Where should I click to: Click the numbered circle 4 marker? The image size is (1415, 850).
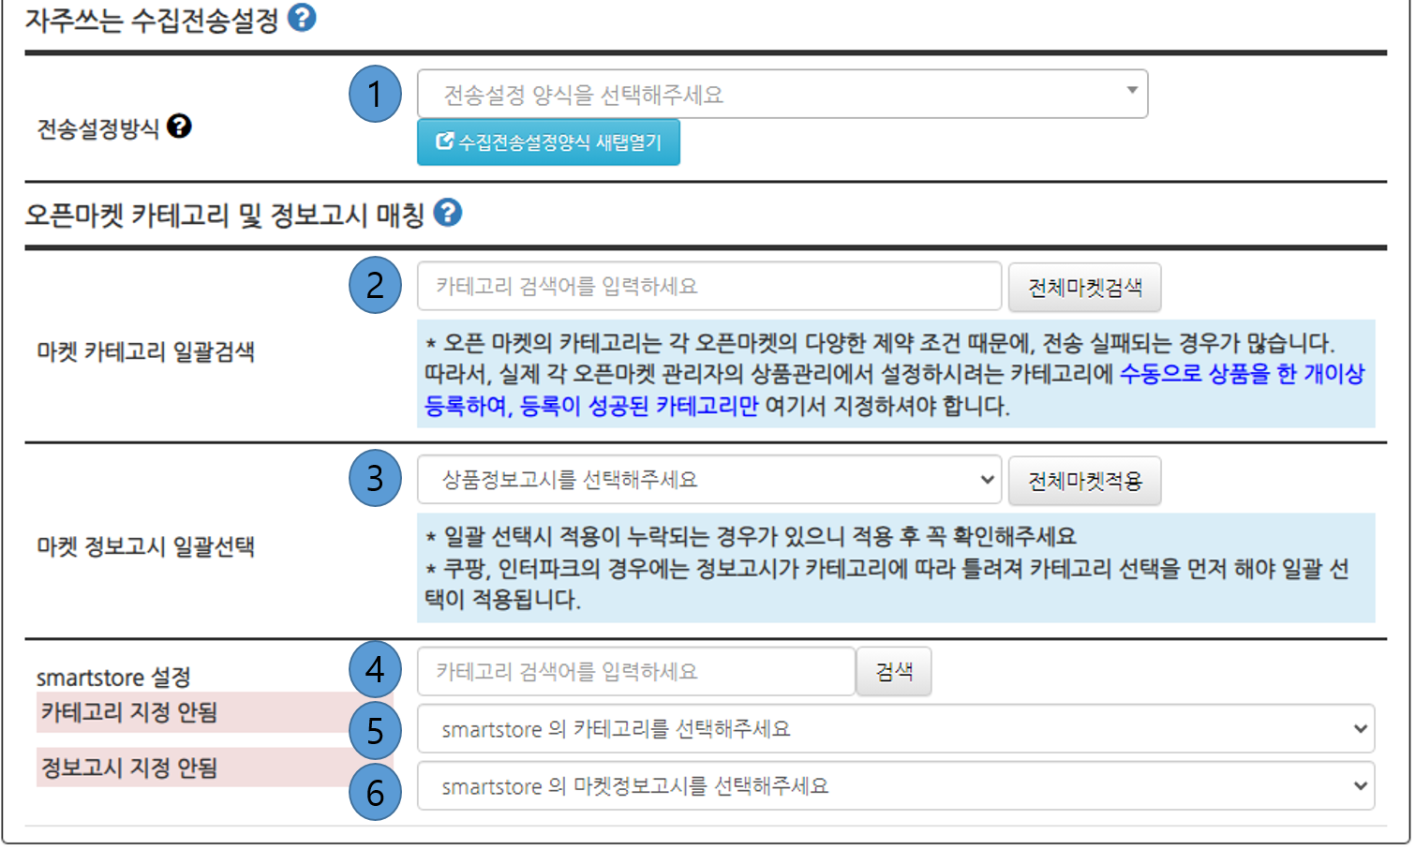point(375,669)
